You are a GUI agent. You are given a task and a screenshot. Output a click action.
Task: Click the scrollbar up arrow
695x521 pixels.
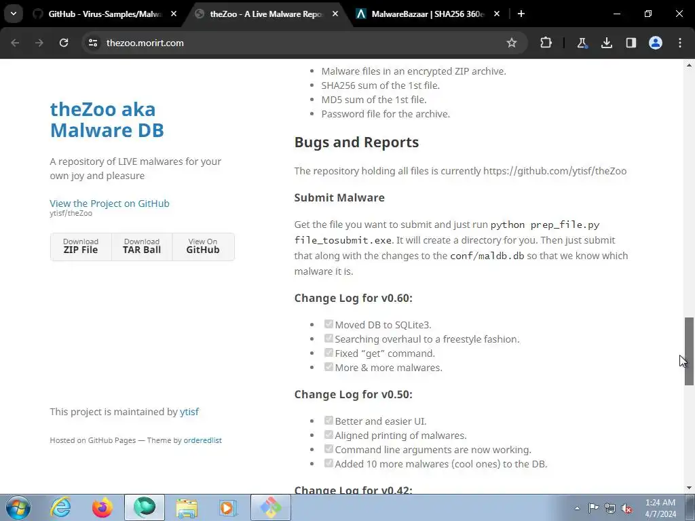point(690,65)
